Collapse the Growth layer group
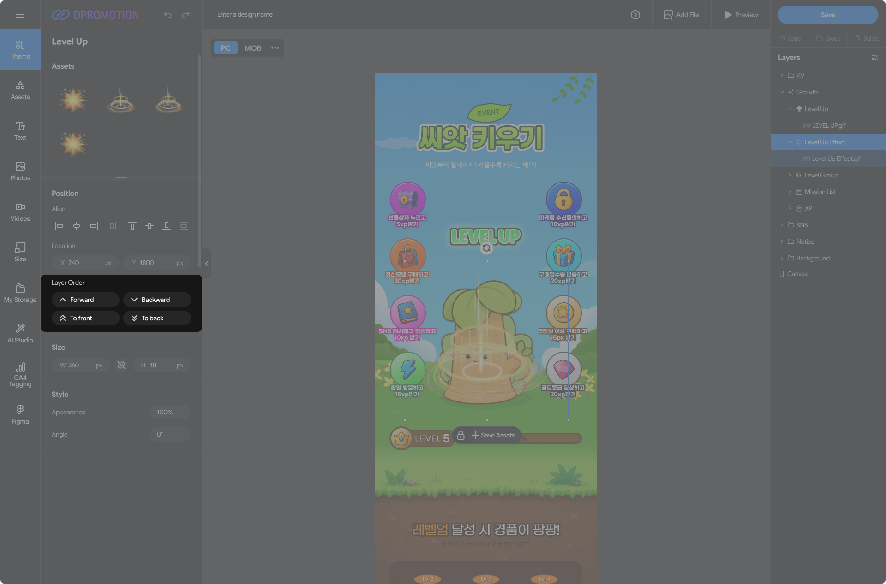The height and width of the screenshot is (584, 886). 782,92
